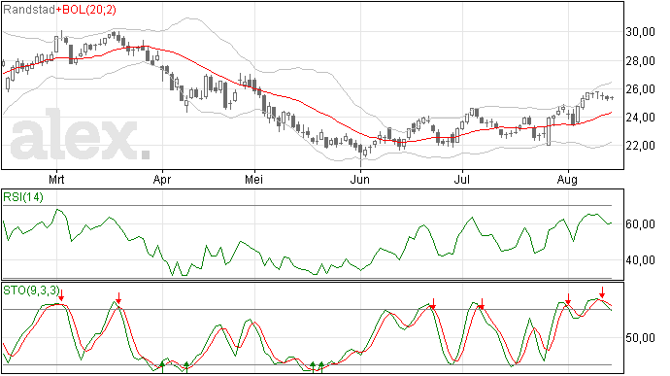Click the Aug month axis label
Screen dimensions: 670x376
tap(567, 180)
